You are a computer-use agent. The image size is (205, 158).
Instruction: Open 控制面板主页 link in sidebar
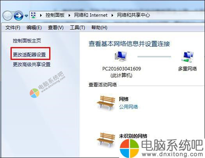pos(27,41)
